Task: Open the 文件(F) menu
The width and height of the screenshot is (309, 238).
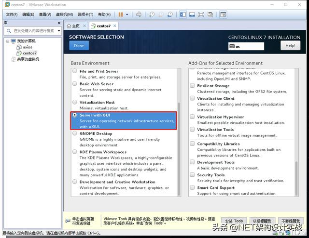Action: point(12,14)
